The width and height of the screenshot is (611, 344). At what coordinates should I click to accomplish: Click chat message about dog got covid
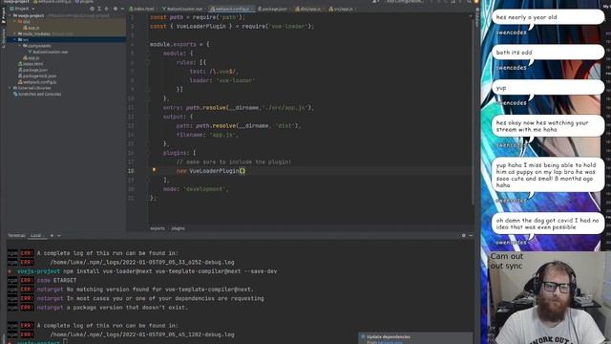click(548, 224)
